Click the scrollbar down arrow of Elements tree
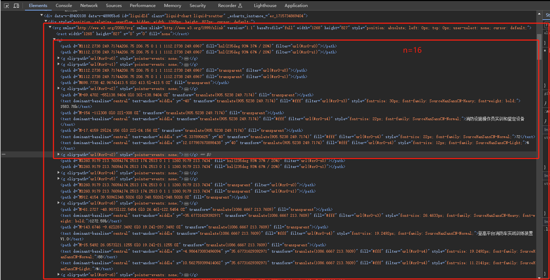Viewport: 550px width, 280px height. tap(539, 278)
